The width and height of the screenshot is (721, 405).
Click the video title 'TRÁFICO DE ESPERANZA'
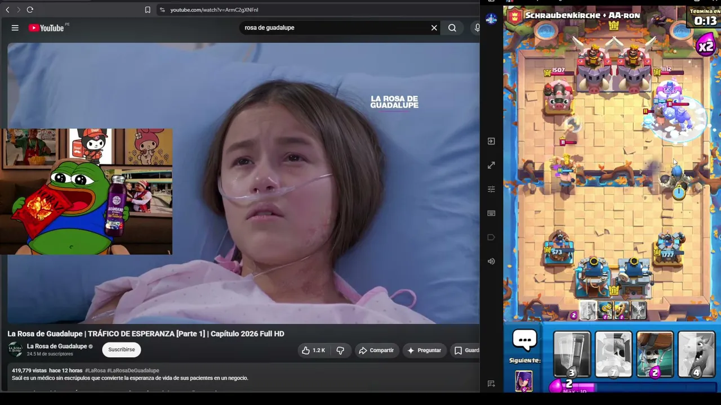pos(146,334)
